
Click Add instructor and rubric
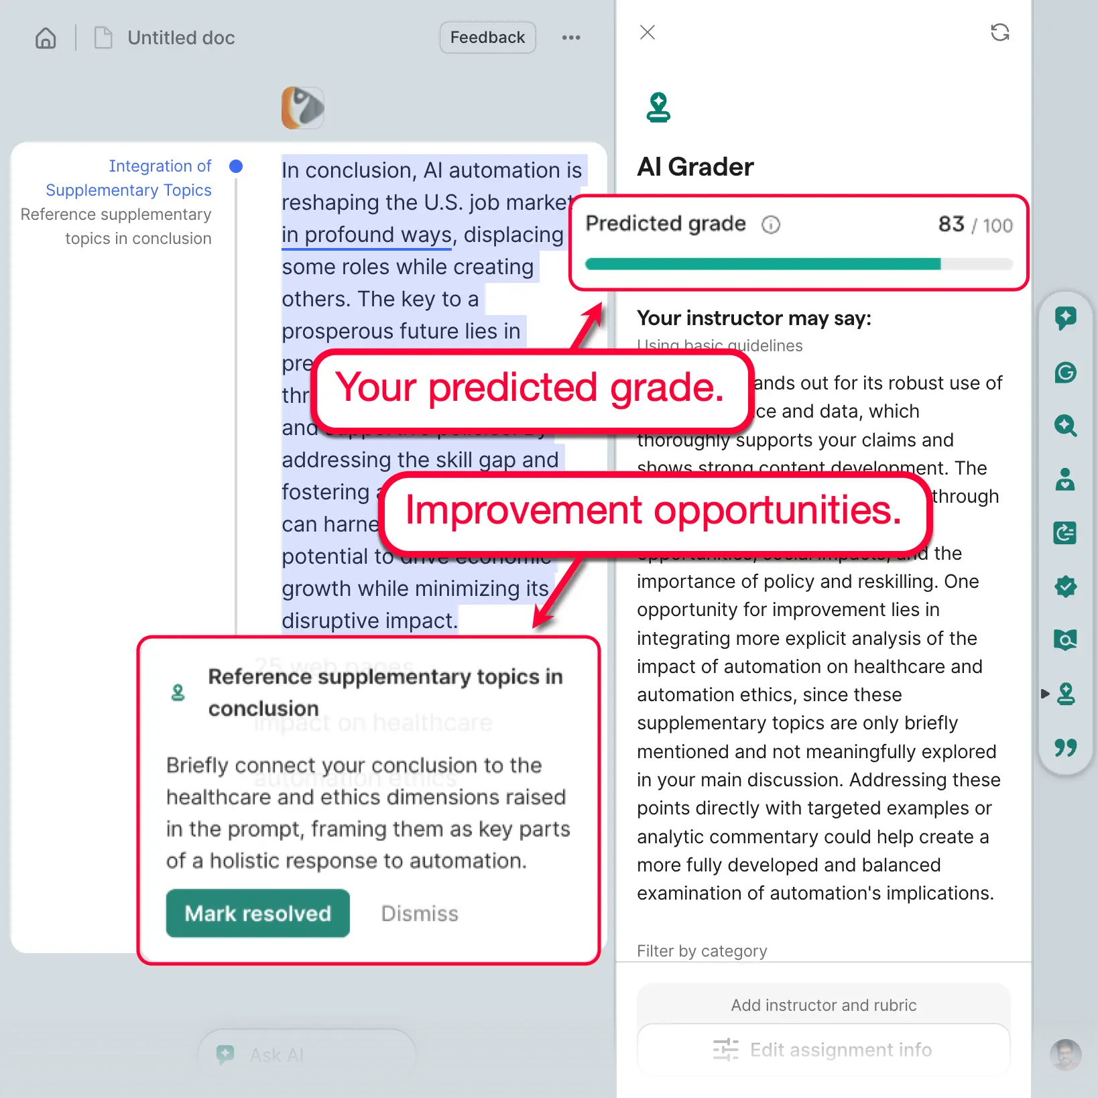pos(823,1005)
